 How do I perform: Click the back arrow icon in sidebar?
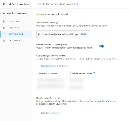(4, 13)
